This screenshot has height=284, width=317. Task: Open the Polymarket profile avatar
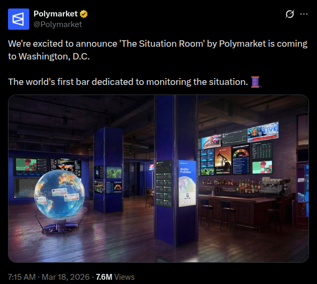(19, 19)
